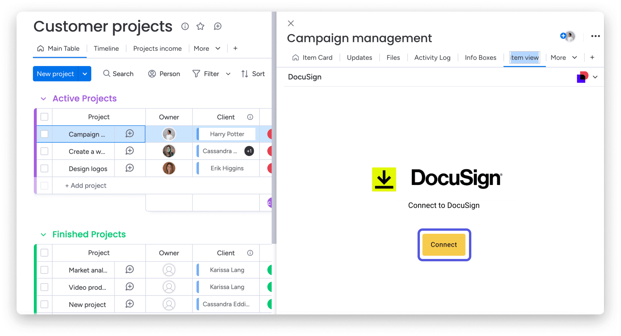This screenshot has height=336, width=621.
Task: Collapse the Active Projects group
Action: click(x=43, y=99)
